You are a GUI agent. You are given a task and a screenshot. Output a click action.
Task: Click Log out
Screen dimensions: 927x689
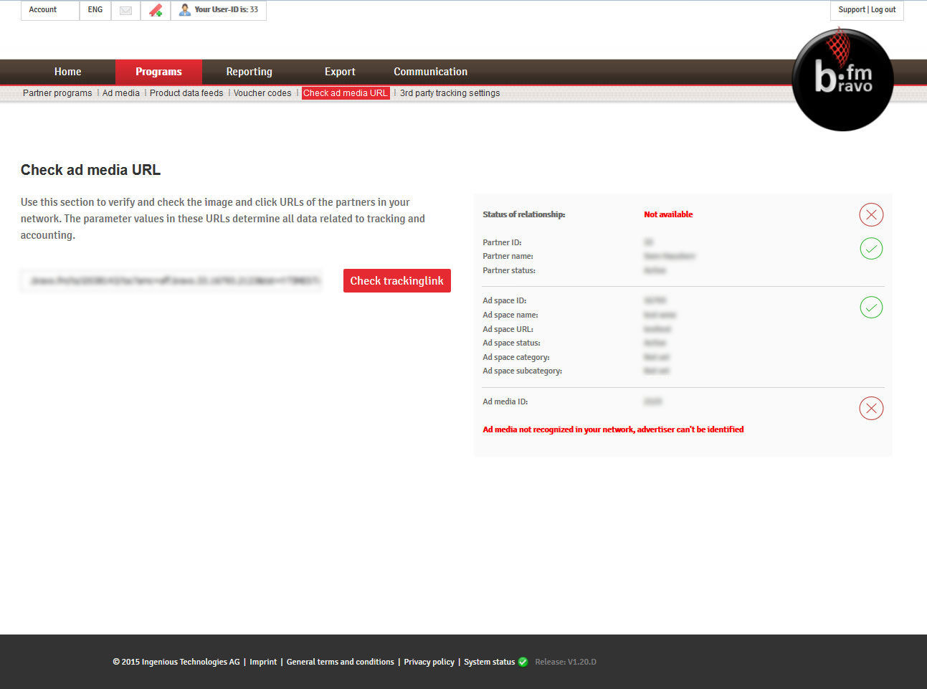click(883, 10)
